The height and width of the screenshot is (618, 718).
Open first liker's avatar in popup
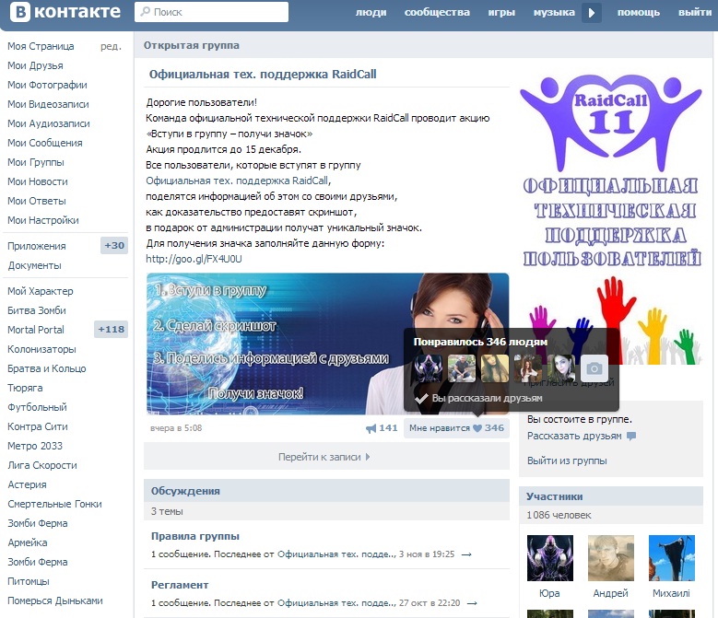pos(429,368)
